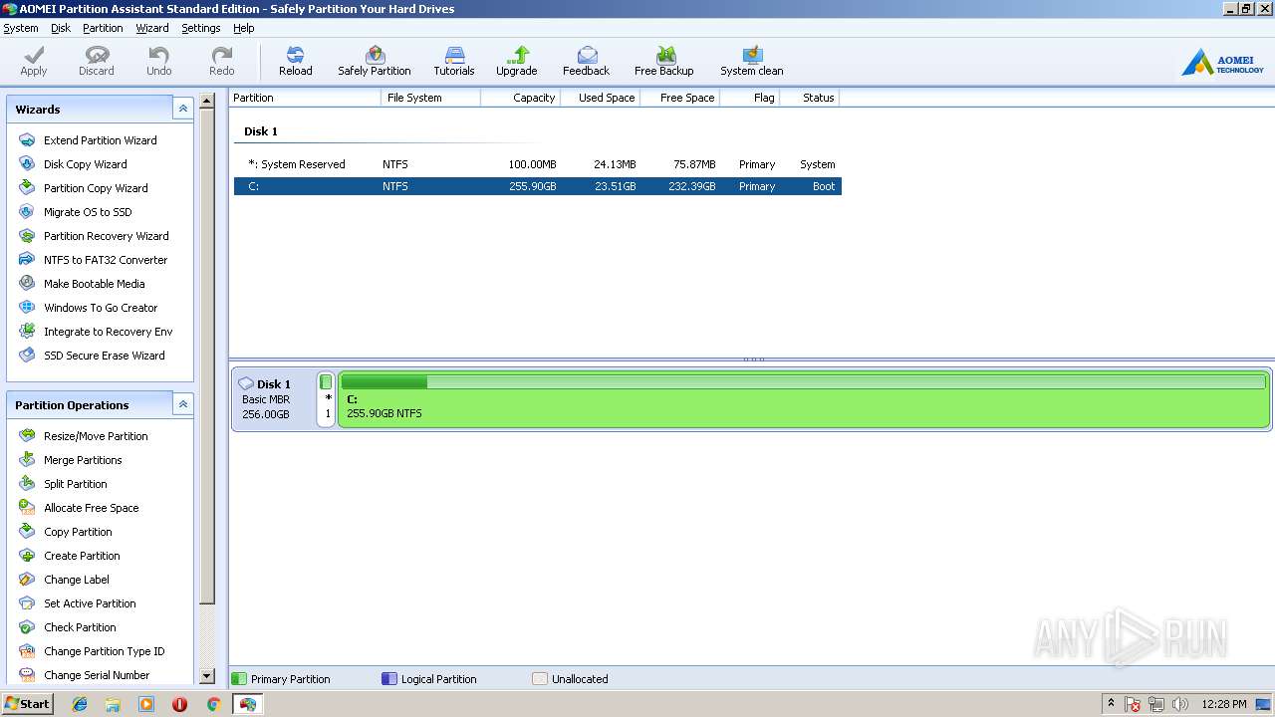This screenshot has height=717, width=1275.
Task: Launch the Free Backup tool
Action: click(x=664, y=61)
